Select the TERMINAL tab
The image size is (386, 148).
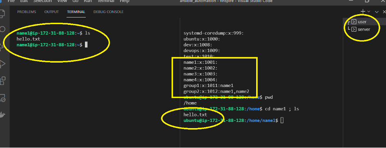point(76,12)
